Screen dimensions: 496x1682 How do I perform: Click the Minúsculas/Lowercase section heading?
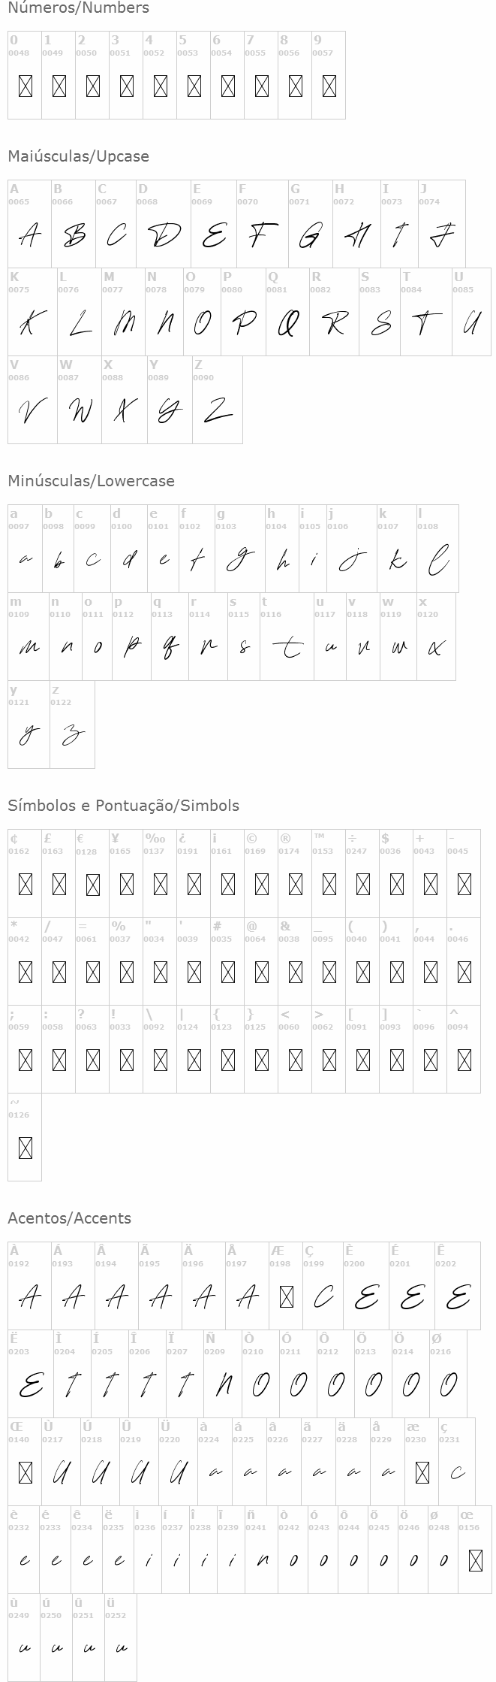click(91, 481)
